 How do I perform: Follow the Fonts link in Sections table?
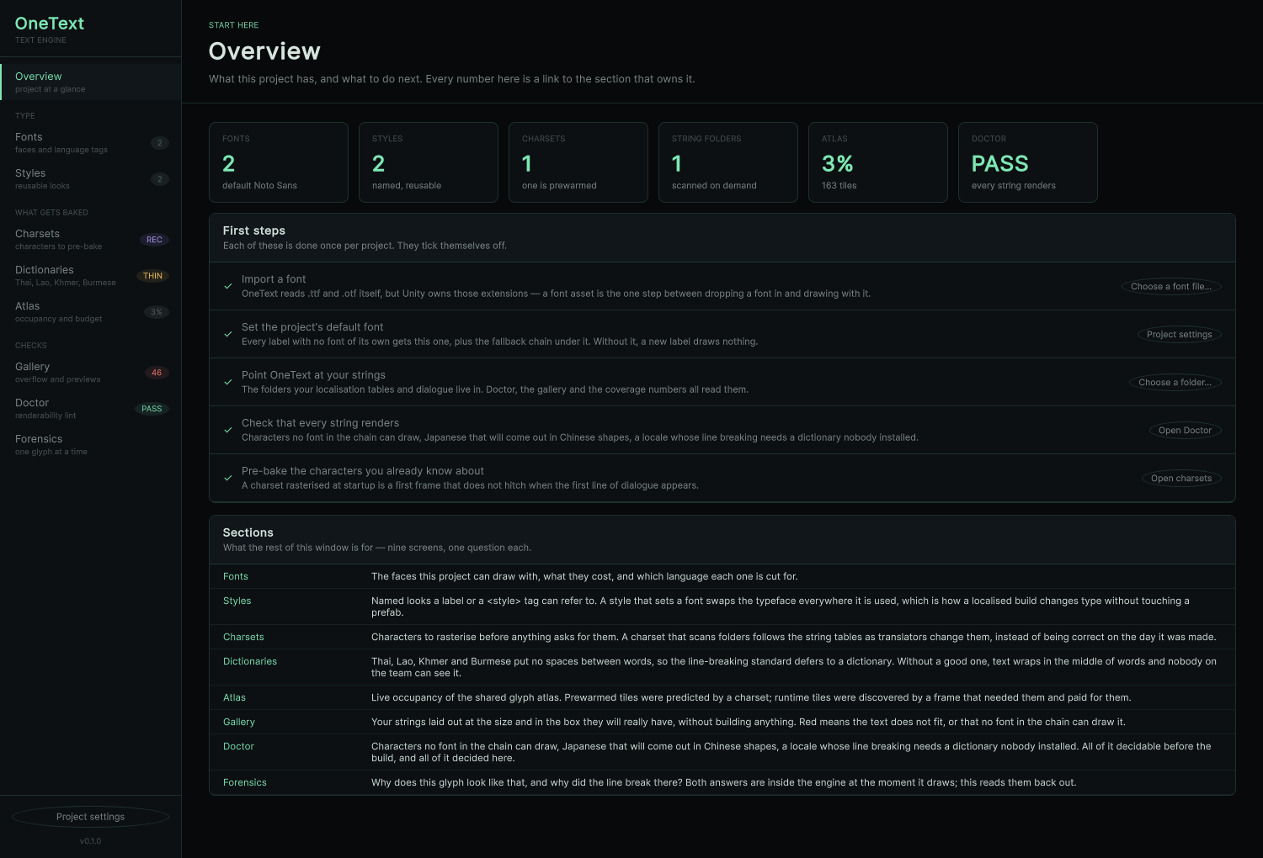pos(236,577)
